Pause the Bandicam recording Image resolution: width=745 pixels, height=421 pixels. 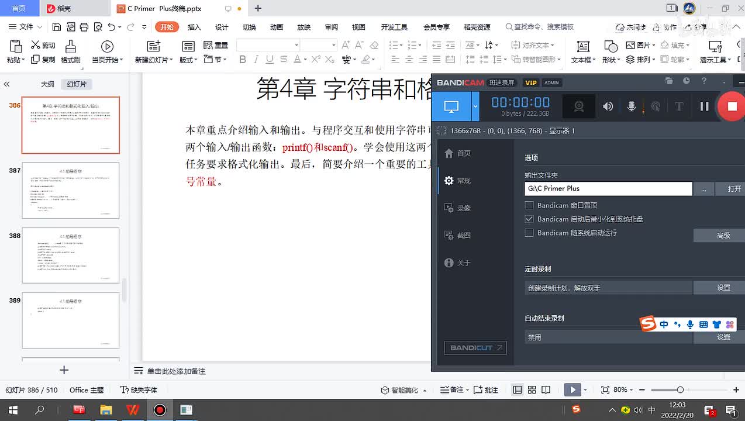click(x=704, y=106)
